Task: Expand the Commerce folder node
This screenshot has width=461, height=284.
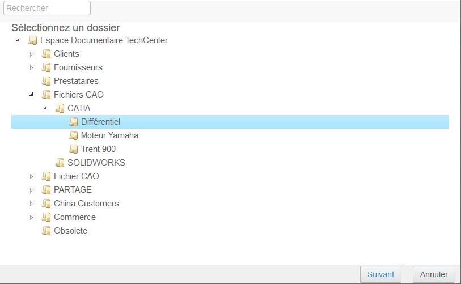Action: point(31,217)
